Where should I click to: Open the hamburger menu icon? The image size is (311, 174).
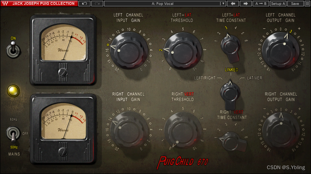tap(308, 3)
